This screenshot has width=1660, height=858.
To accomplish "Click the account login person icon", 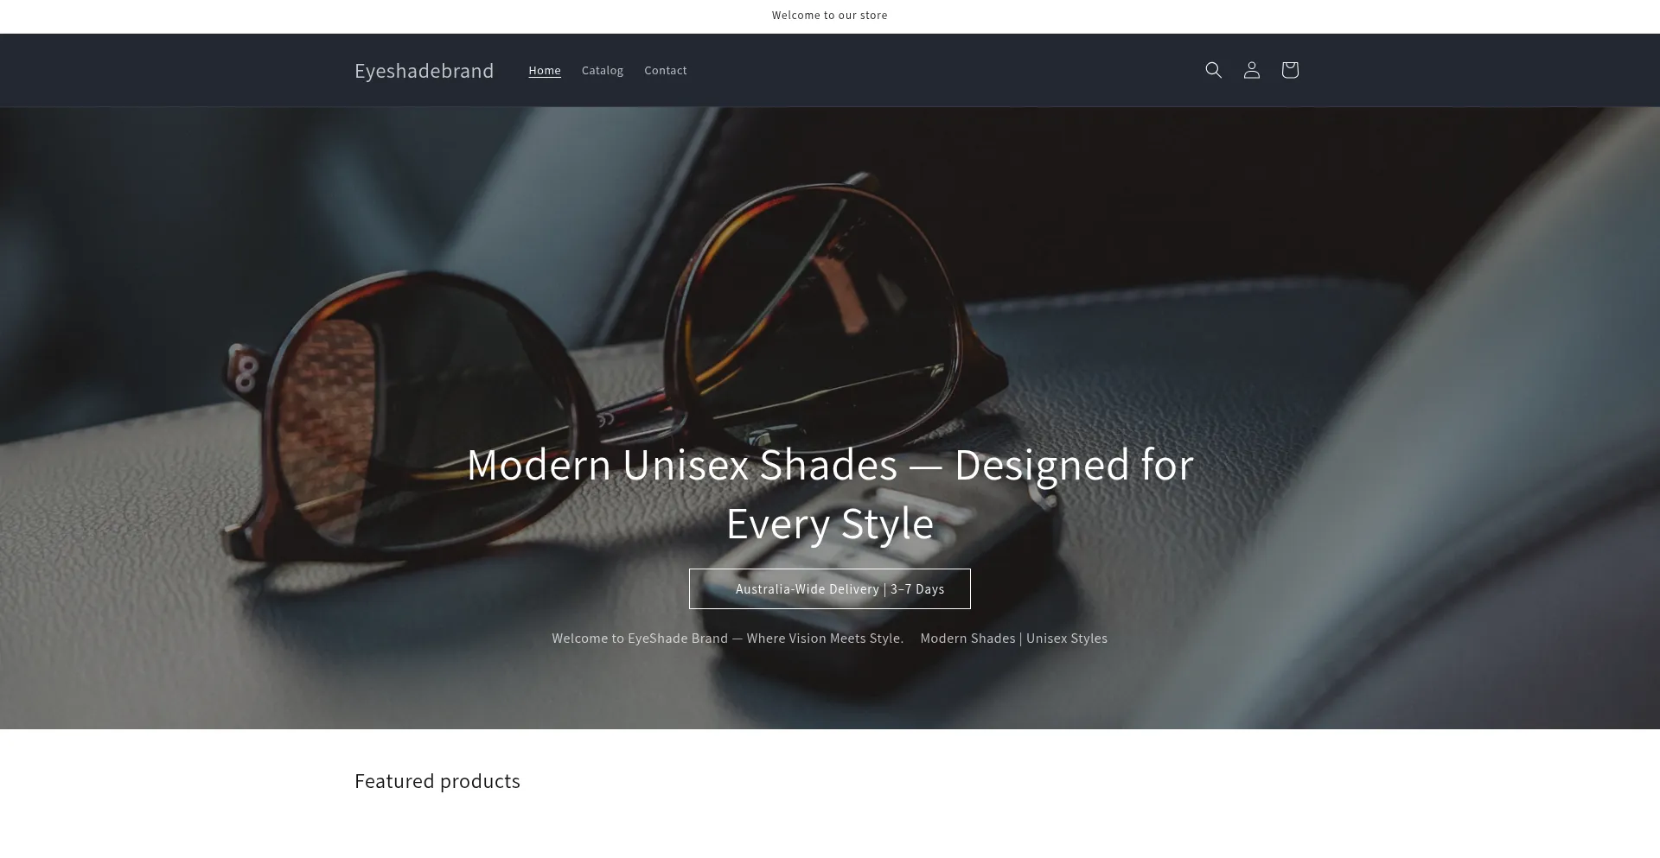I will [x=1251, y=70].
